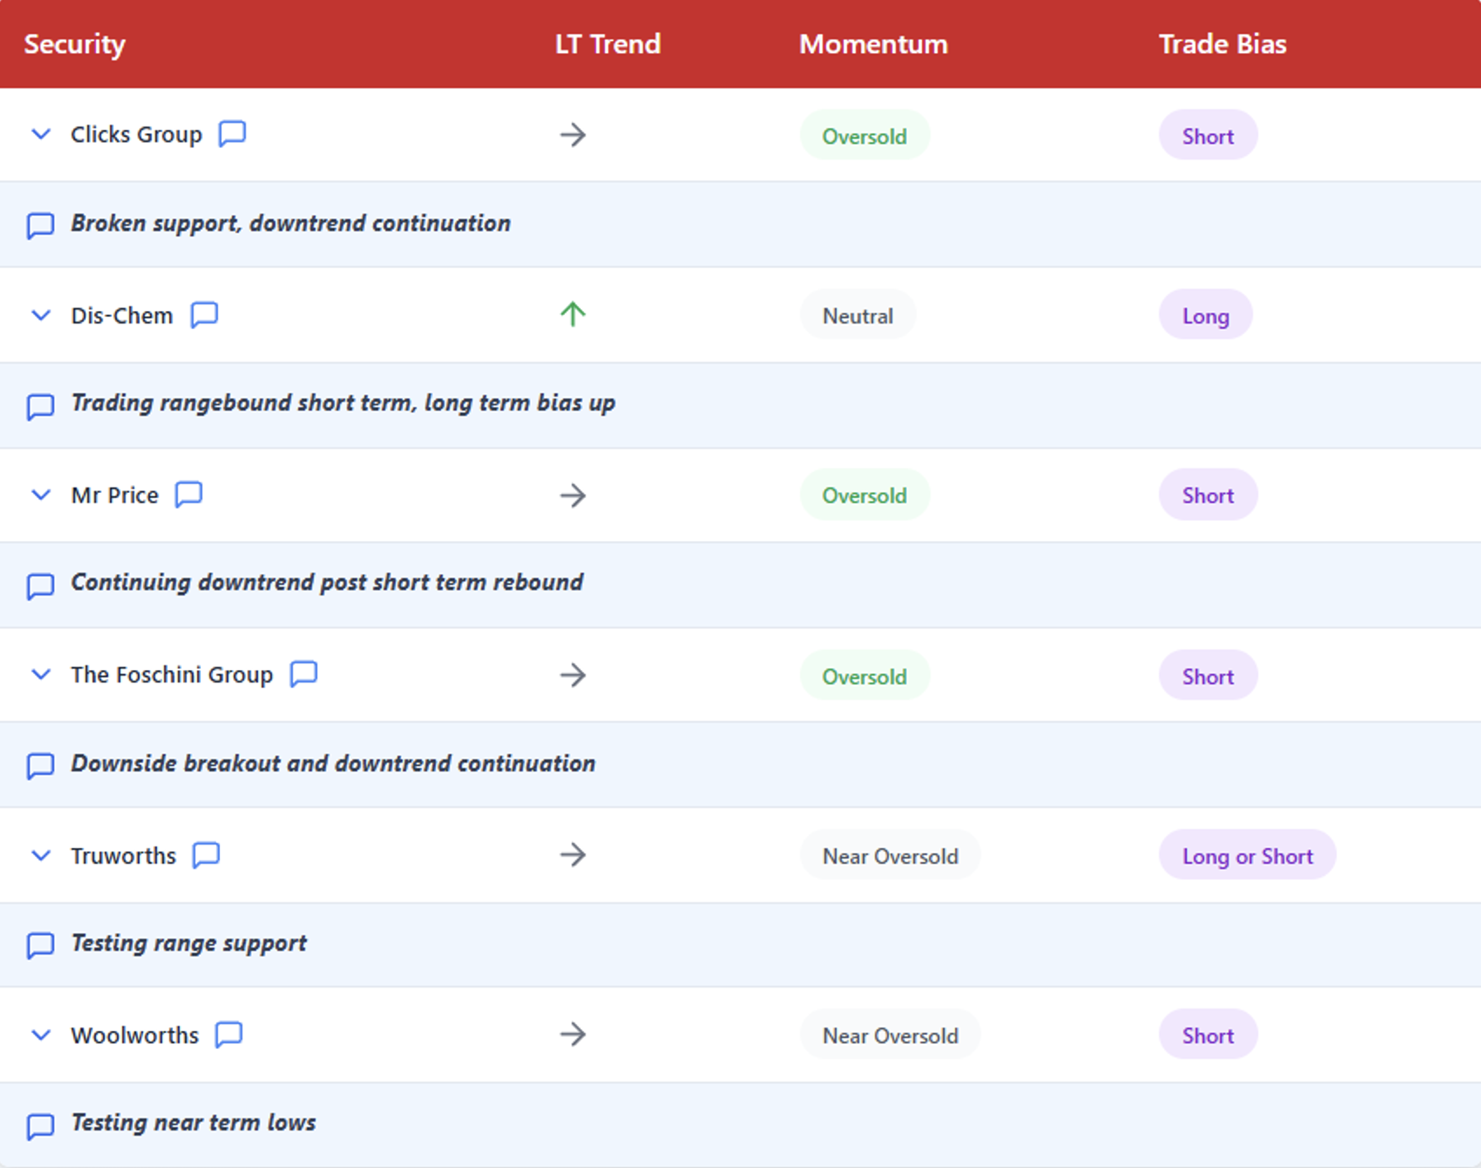
Task: Open the comment icon beside Dis-Chem
Action: (x=204, y=314)
